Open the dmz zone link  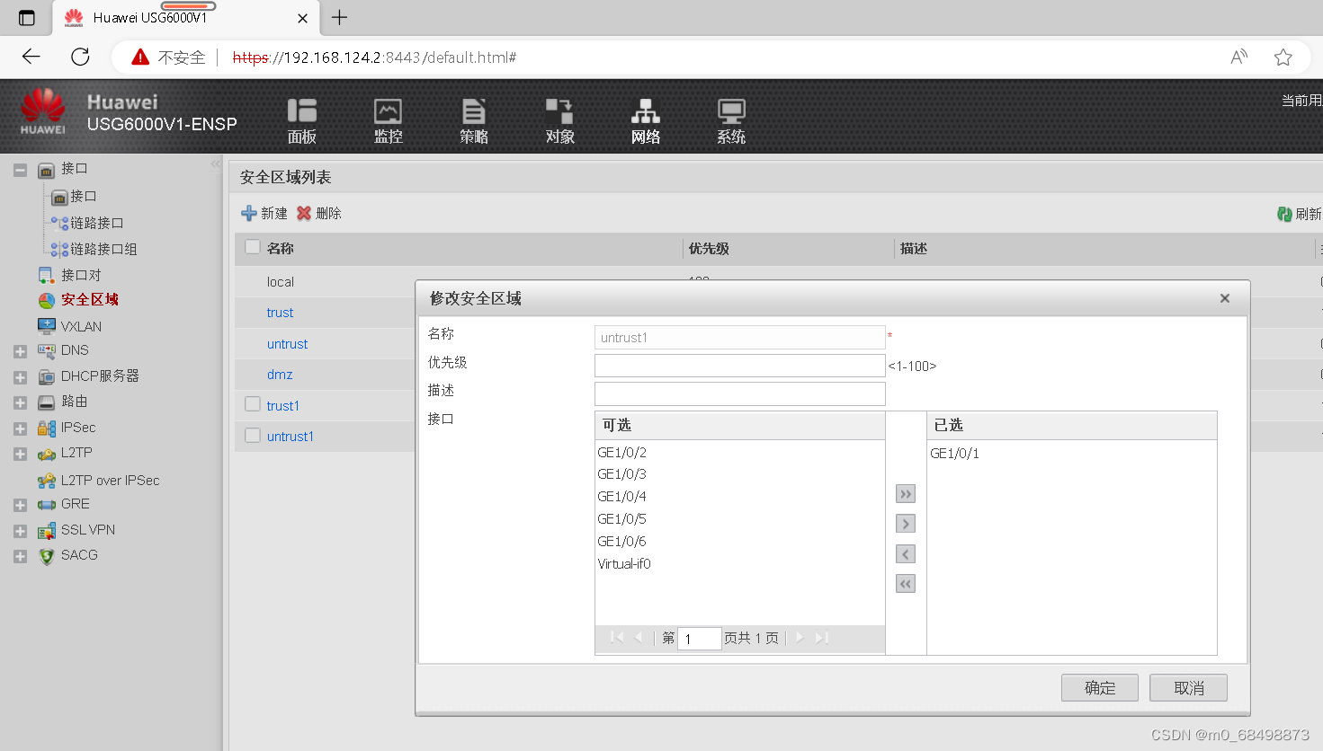(x=279, y=374)
